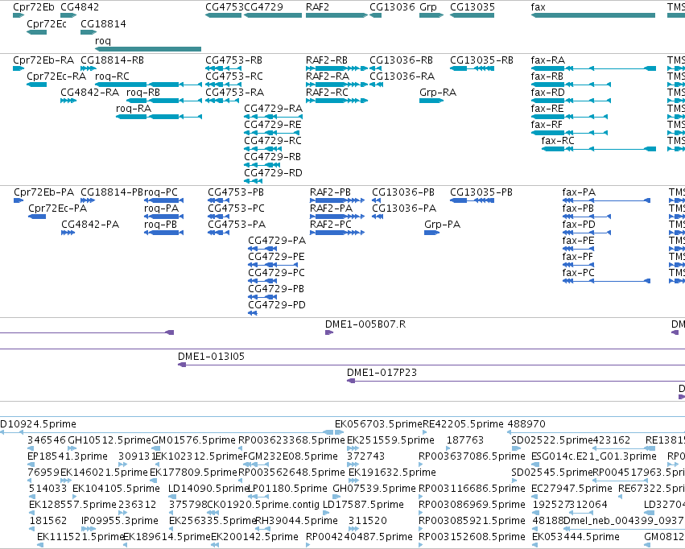Select the teal fax gene bar

592,15
